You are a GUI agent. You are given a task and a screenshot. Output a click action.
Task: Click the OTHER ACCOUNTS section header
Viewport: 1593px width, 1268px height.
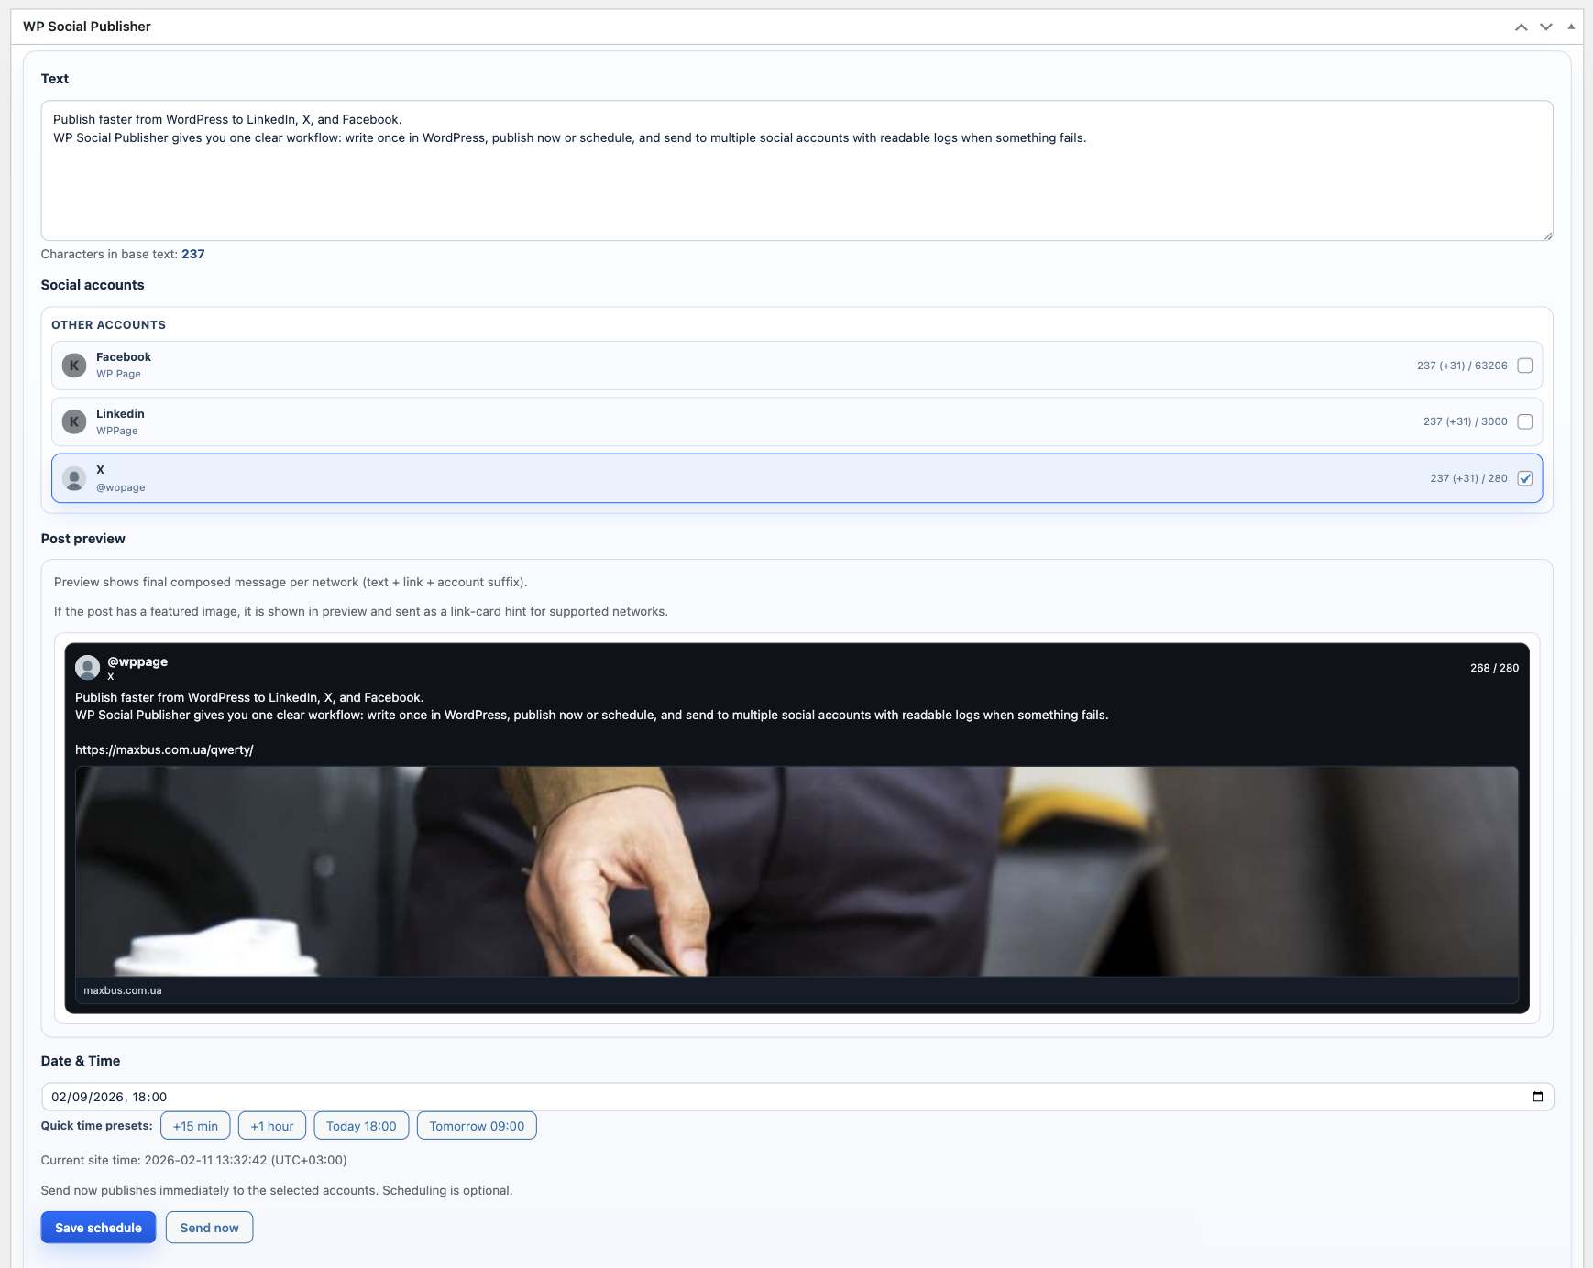109,324
